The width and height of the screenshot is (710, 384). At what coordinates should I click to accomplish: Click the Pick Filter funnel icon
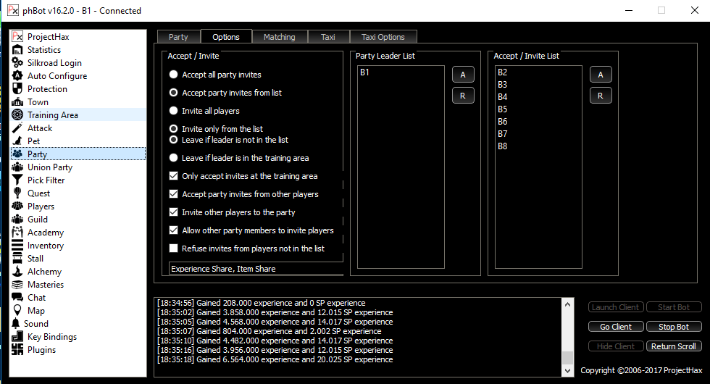click(17, 180)
